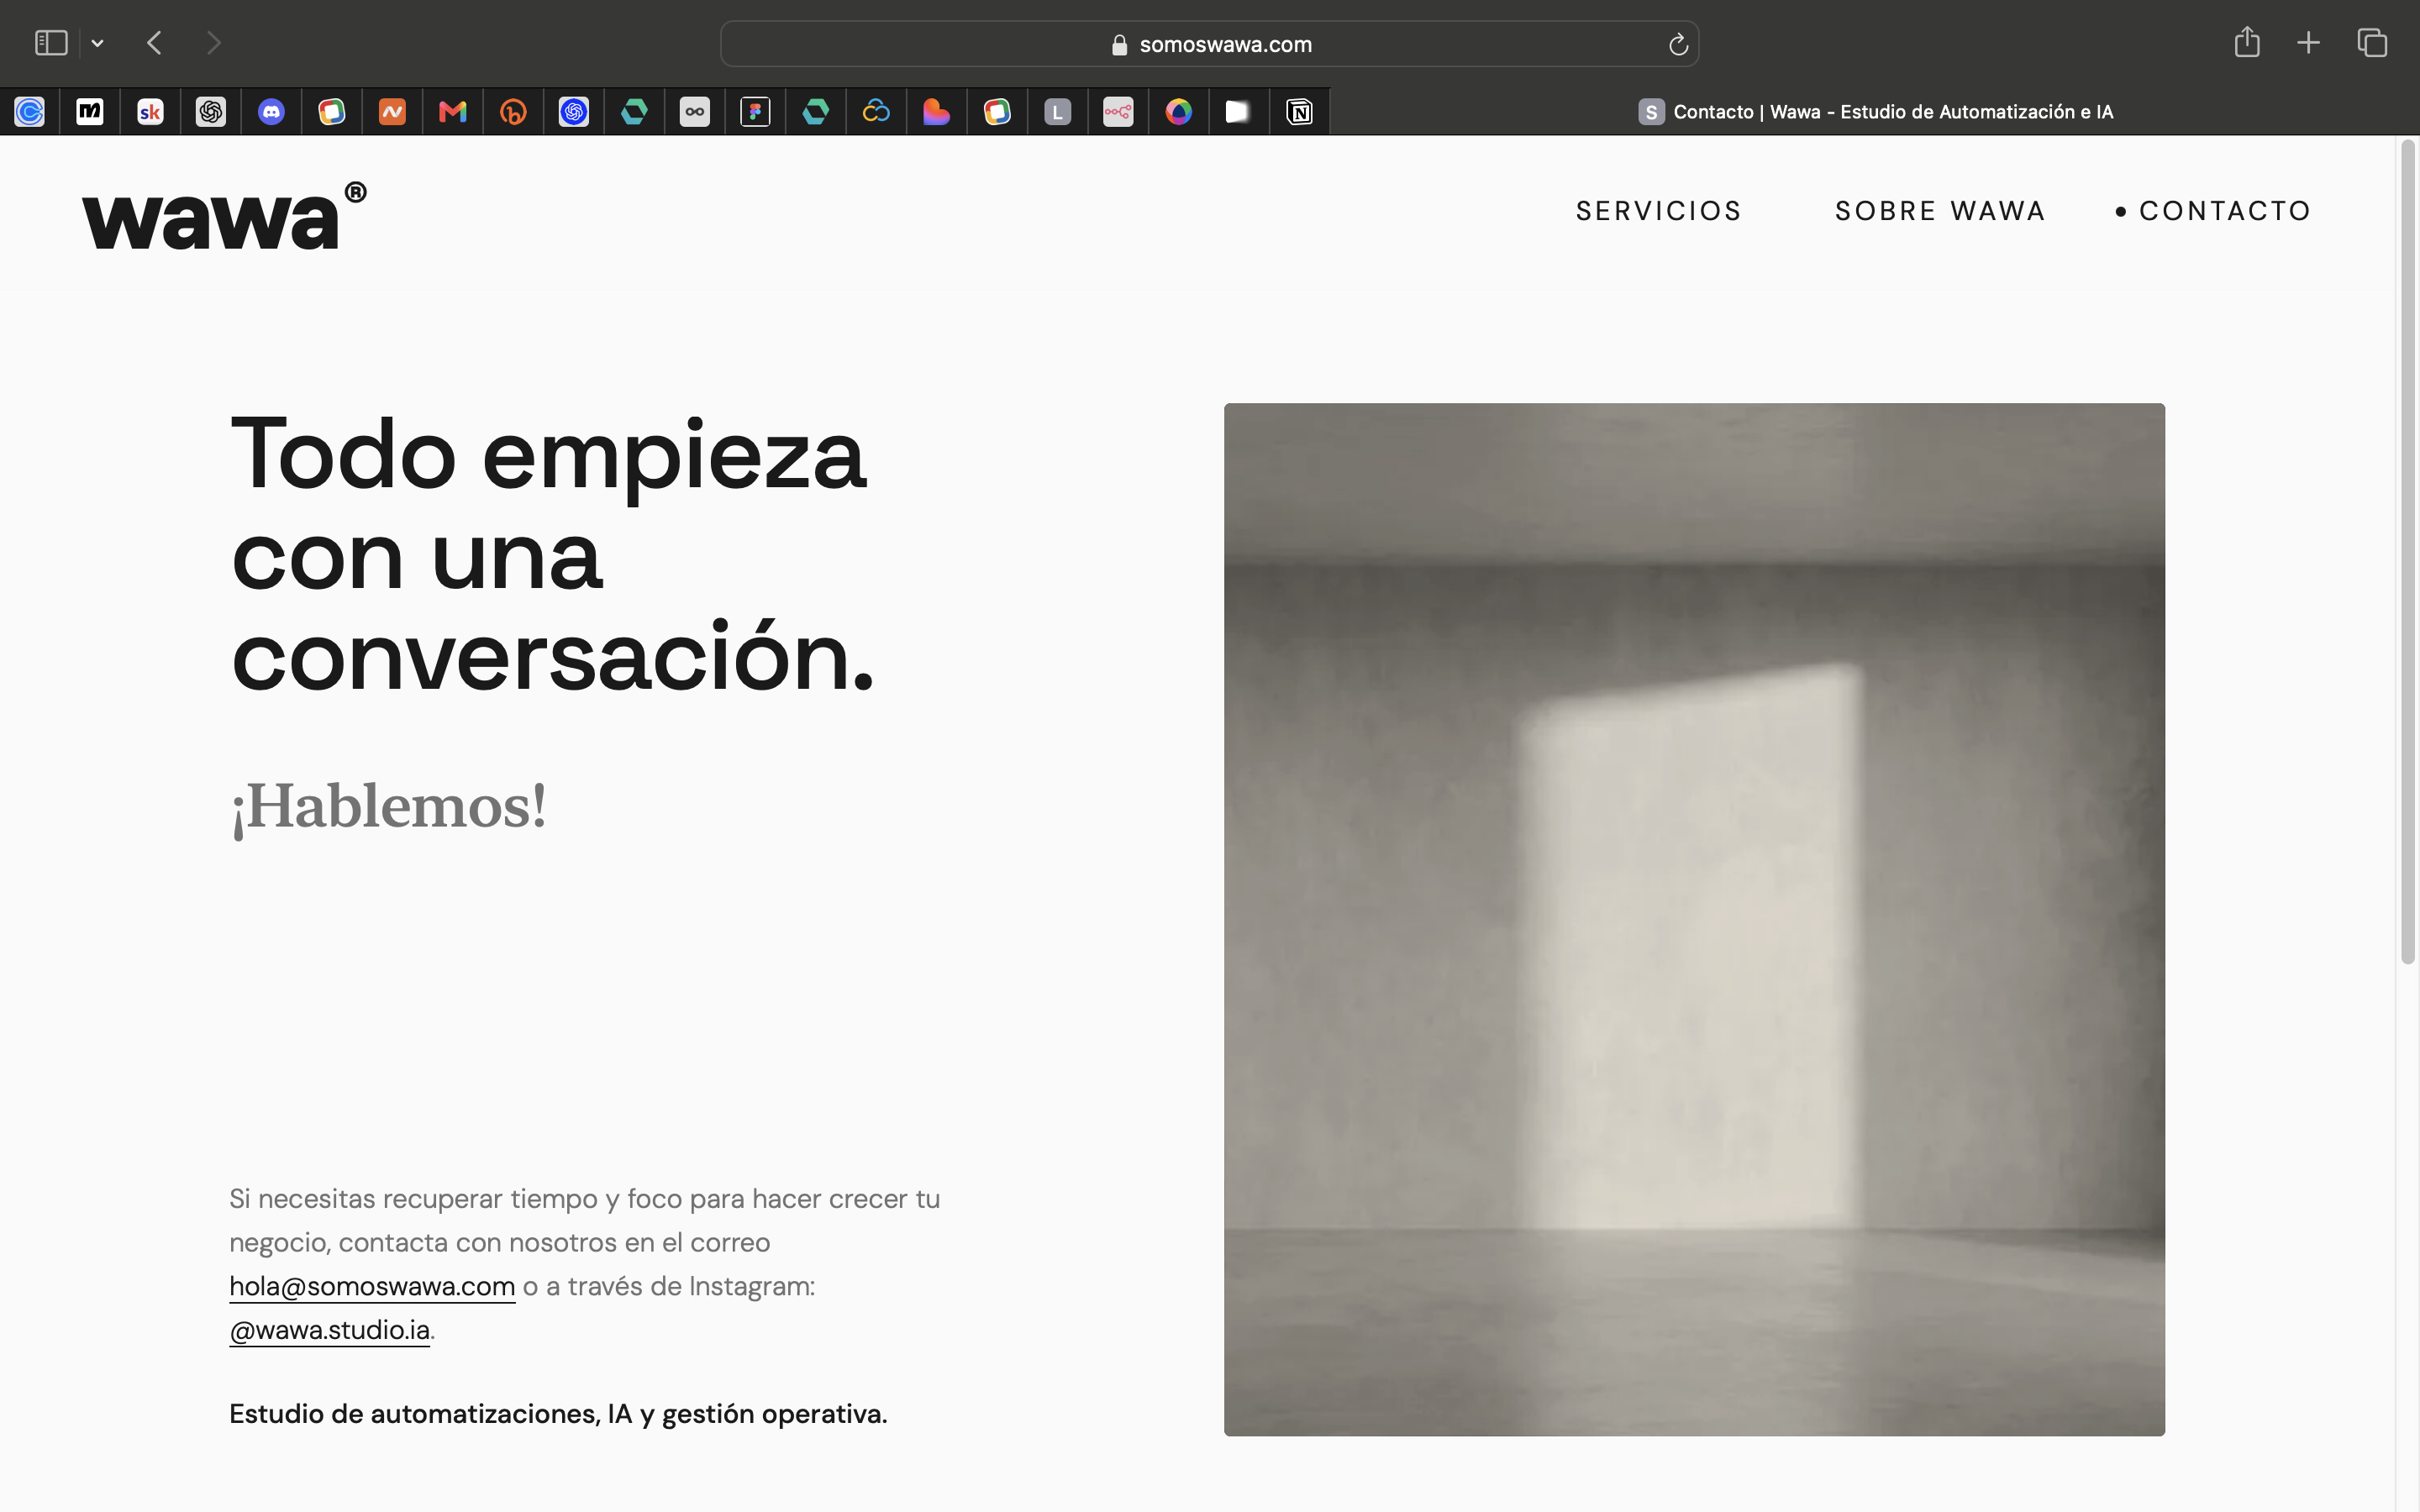The width and height of the screenshot is (2420, 1512).
Task: Open the cloud outline pinned tab
Action: click(877, 111)
